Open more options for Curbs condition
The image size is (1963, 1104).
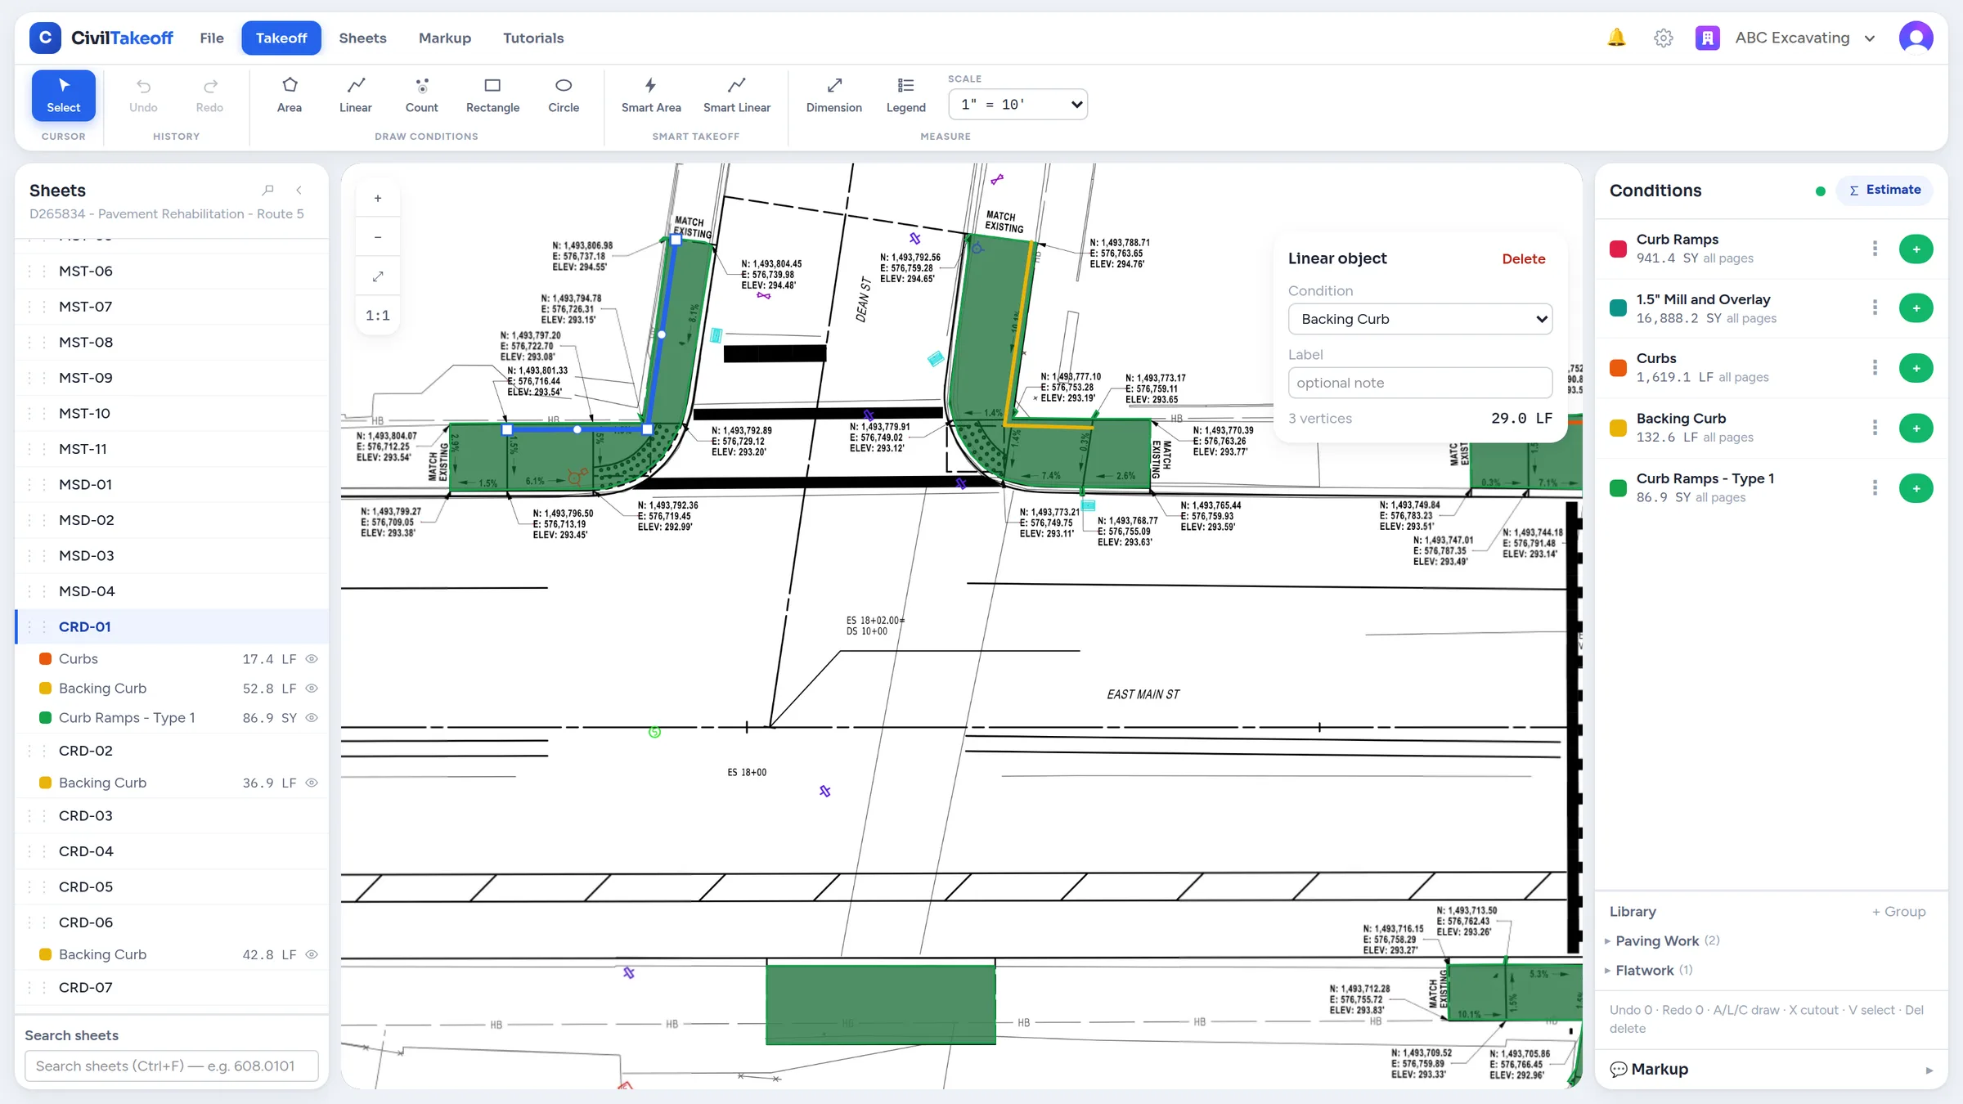[x=1875, y=368]
